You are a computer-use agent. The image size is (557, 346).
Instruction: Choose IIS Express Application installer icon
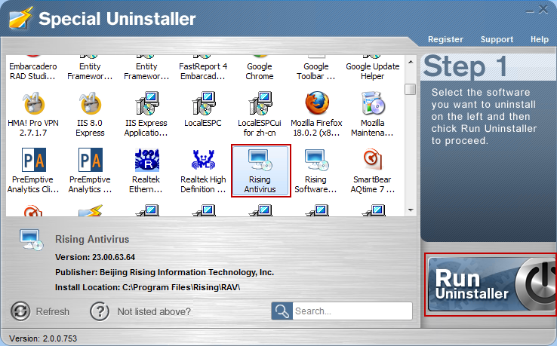(146, 103)
